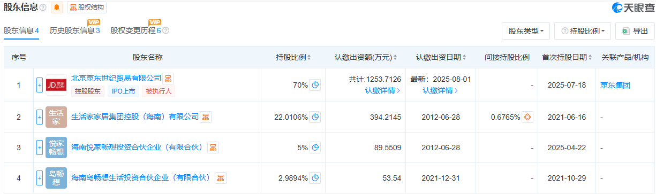Open the 股东类型 dropdown
Image resolution: width=656 pixels, height=194 pixels.
coord(526,32)
